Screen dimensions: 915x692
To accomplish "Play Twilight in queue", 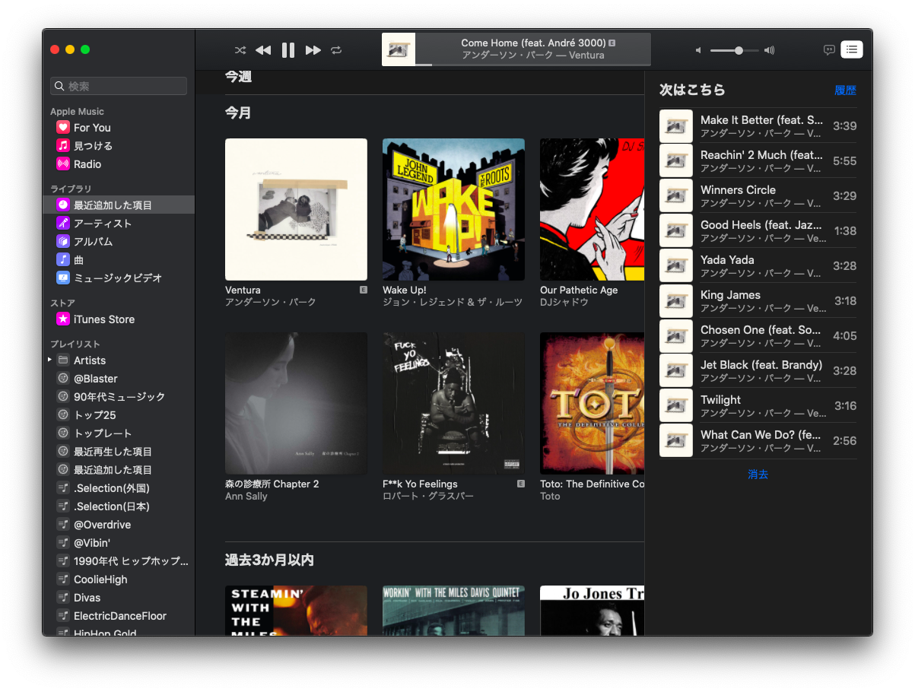I will pyautogui.click(x=758, y=406).
